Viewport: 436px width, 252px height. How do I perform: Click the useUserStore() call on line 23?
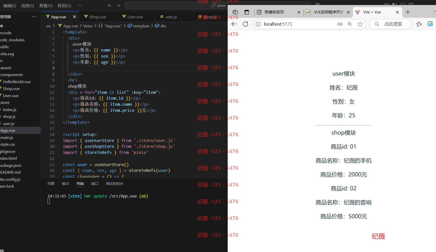coord(112,165)
